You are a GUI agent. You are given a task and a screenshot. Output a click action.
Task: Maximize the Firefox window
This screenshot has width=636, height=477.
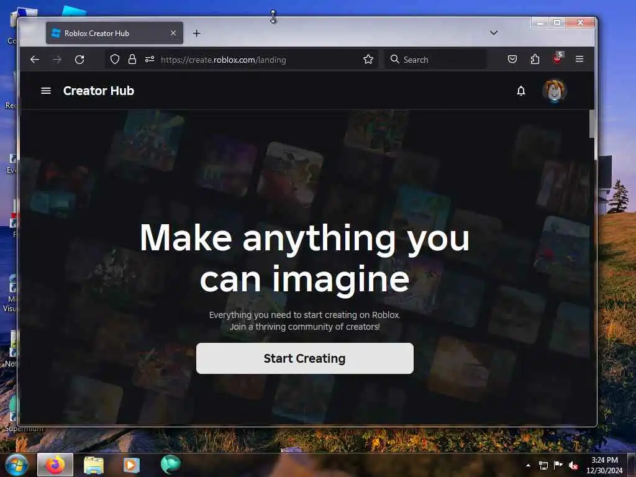(557, 23)
